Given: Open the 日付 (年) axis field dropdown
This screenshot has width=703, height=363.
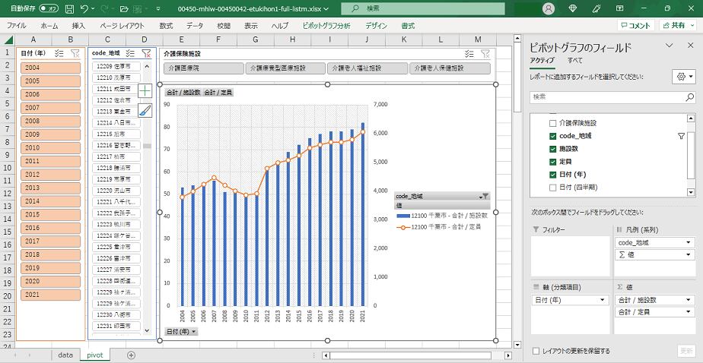Looking at the screenshot, I should (603, 300).
